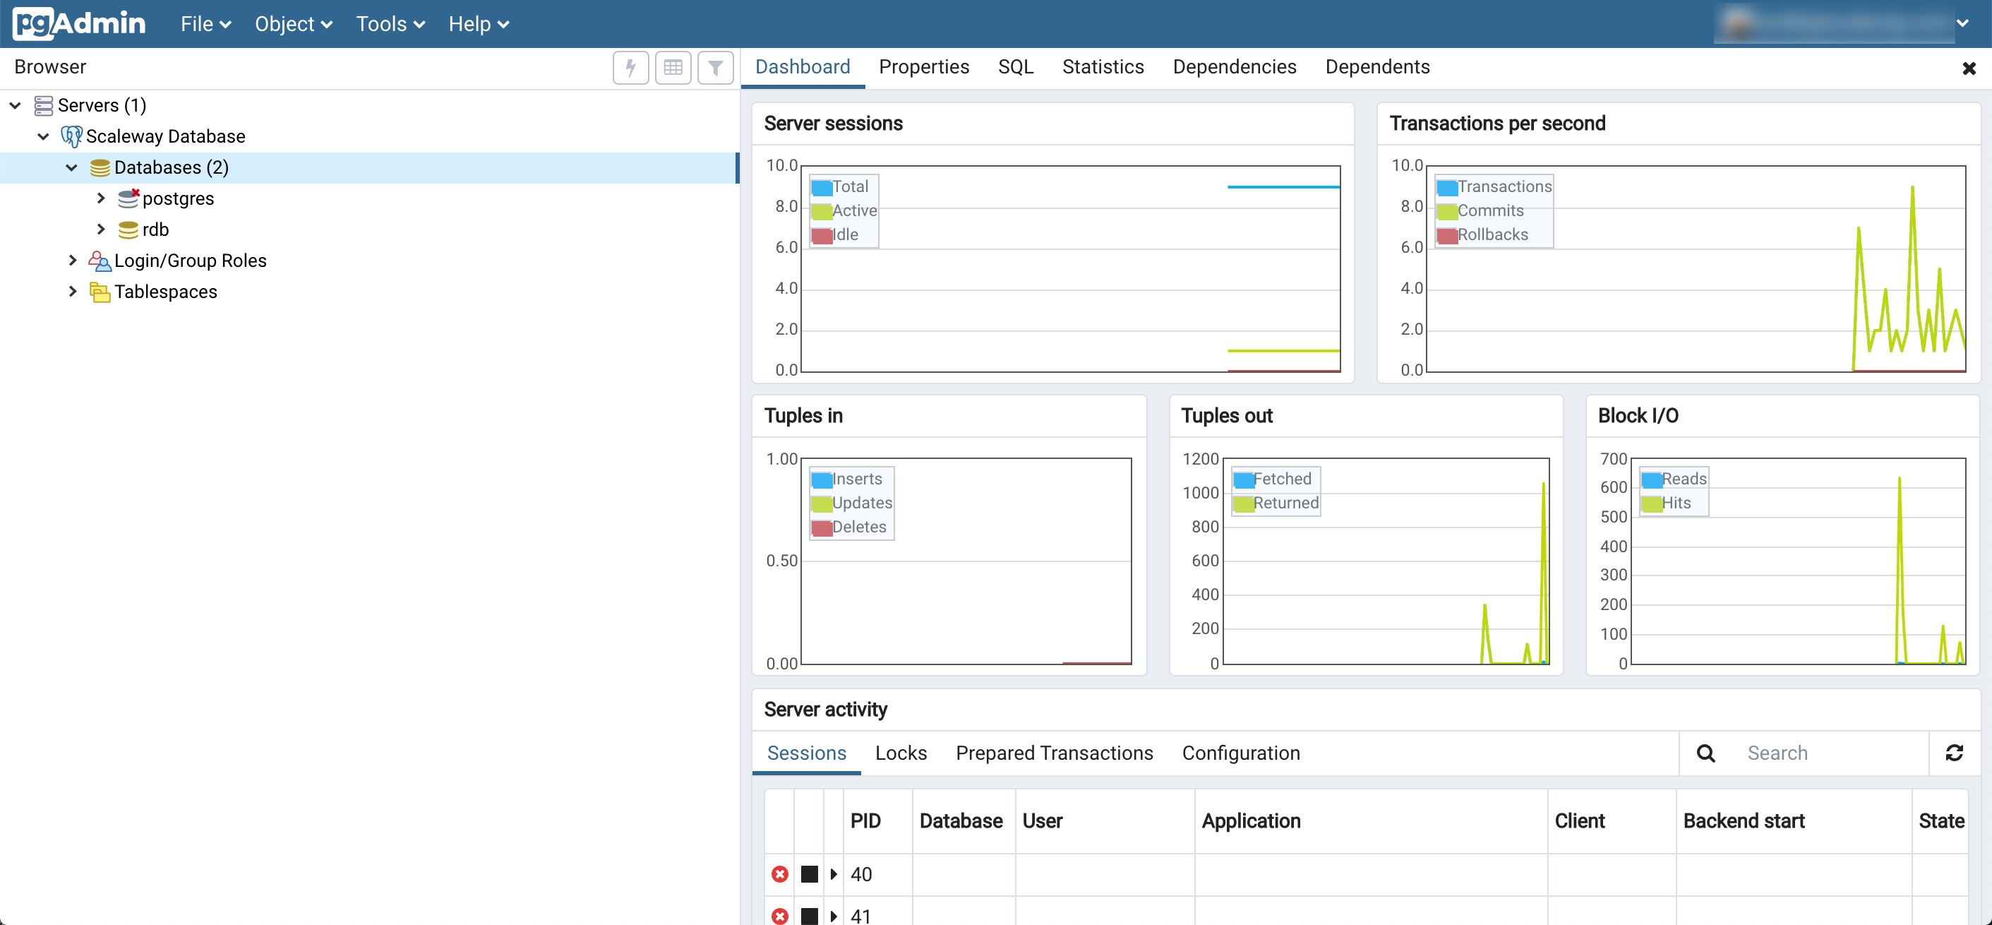Click the Login/Group Roles icon
Viewport: 1992px width, 925px height.
(x=99, y=261)
